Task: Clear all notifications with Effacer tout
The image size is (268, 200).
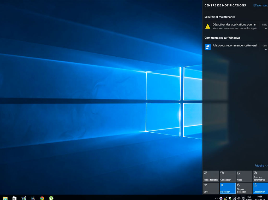Action: pyautogui.click(x=260, y=5)
